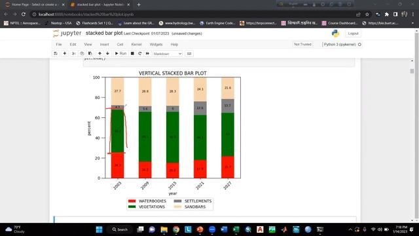The height and width of the screenshot is (236, 419).
Task: Open the Flashcards Set 1 bookmark
Action: pyautogui.click(x=94, y=24)
